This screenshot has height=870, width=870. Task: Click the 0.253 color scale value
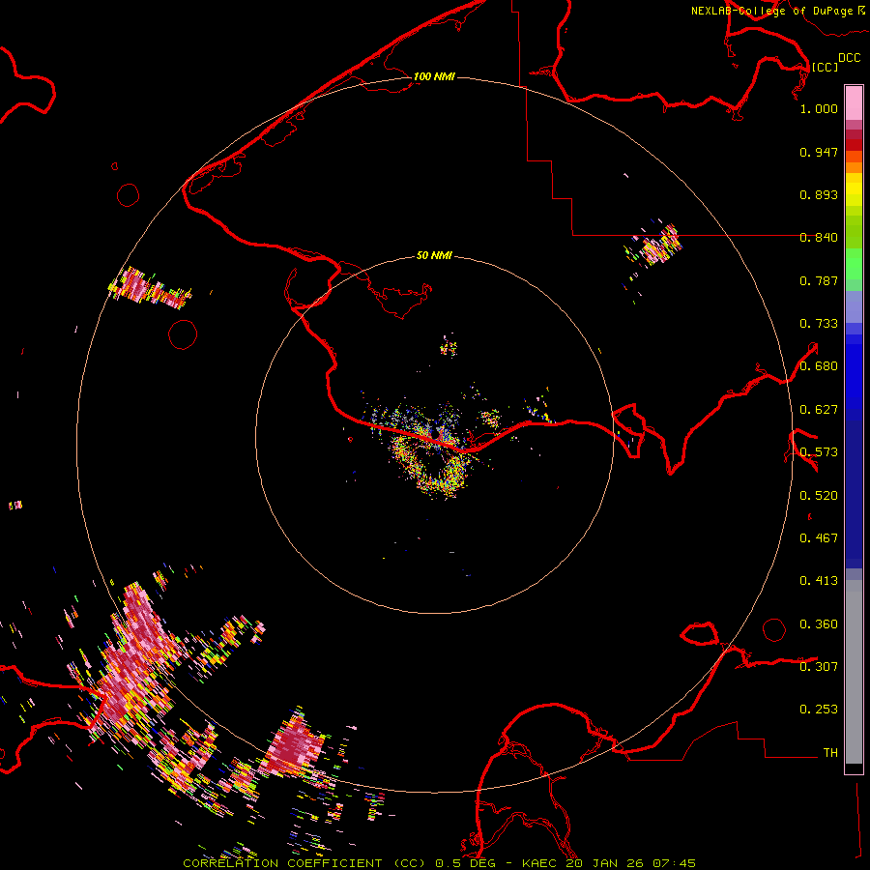[819, 710]
